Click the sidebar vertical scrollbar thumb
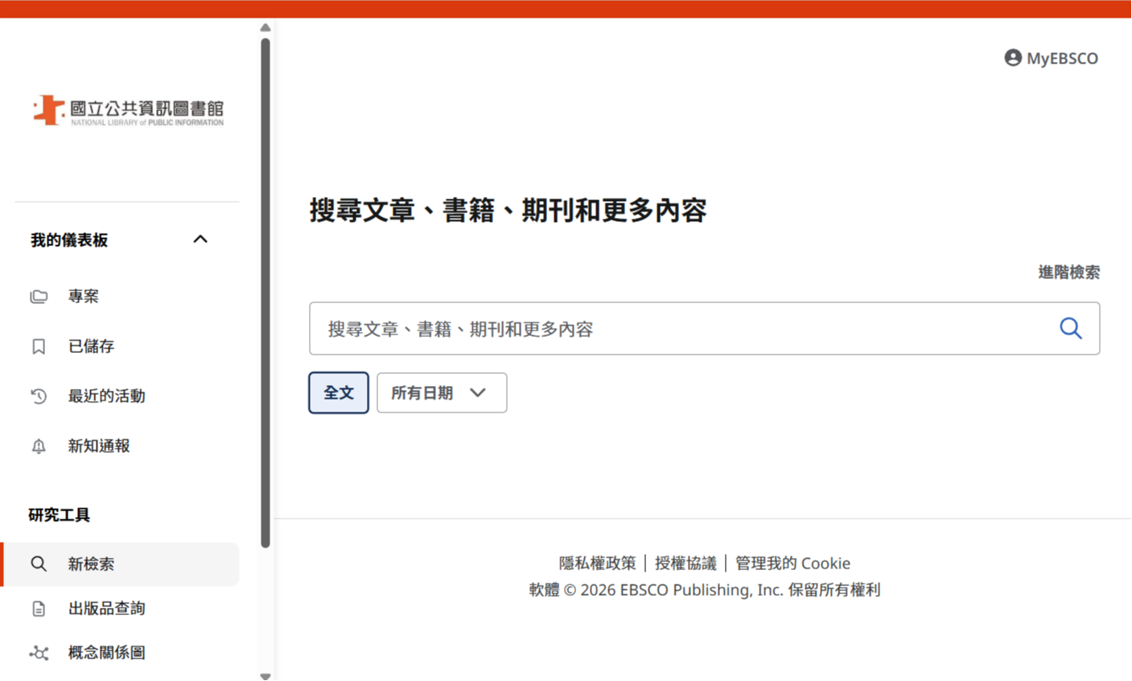The height and width of the screenshot is (681, 1132). tap(266, 293)
